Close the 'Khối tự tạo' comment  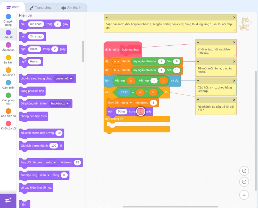point(234,43)
